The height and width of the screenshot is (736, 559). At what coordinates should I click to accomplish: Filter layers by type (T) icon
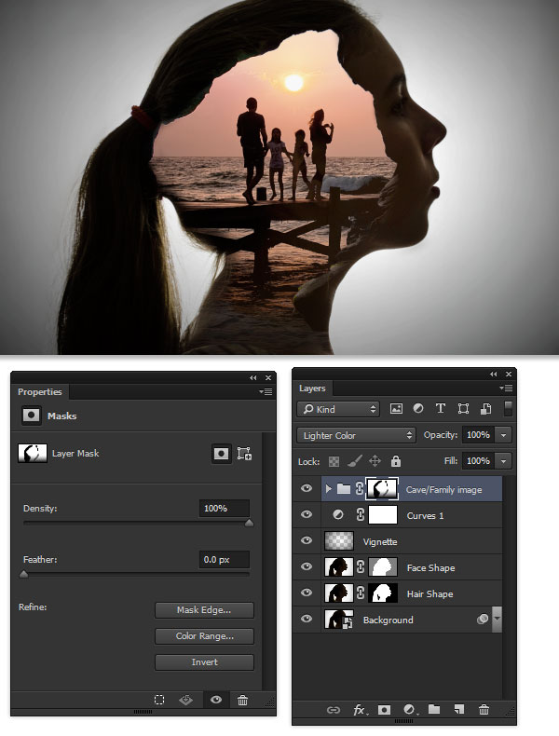[x=441, y=409]
